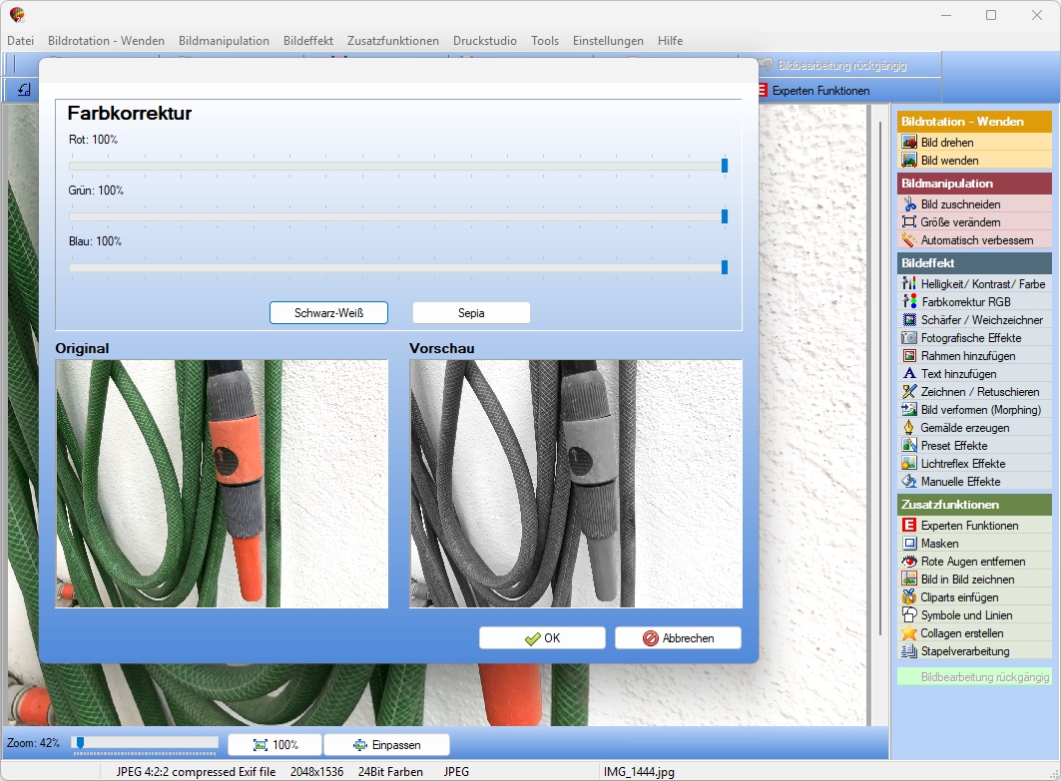Screen dimensions: 1061x781
Task: Select Automatisch verbessern wand icon
Action: (909, 240)
